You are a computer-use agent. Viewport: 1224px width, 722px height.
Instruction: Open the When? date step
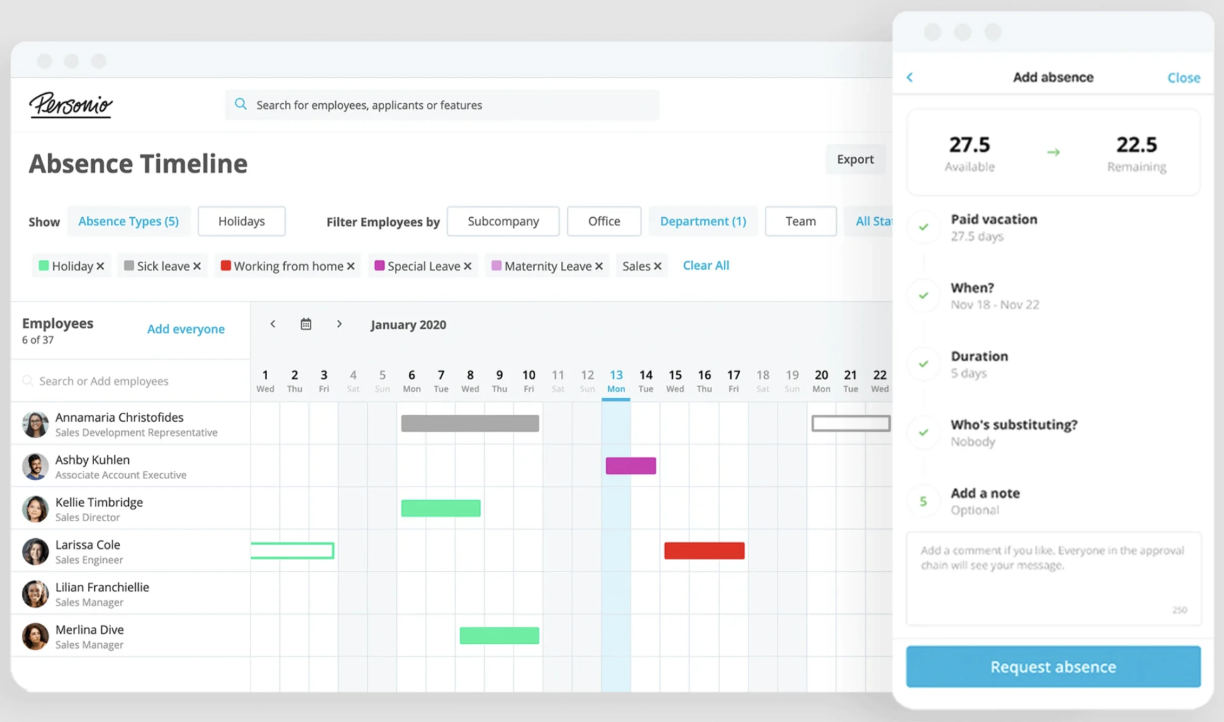point(995,296)
